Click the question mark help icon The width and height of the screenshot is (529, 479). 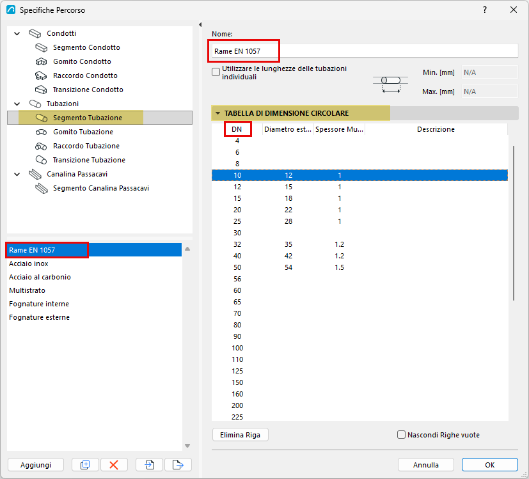[485, 10]
